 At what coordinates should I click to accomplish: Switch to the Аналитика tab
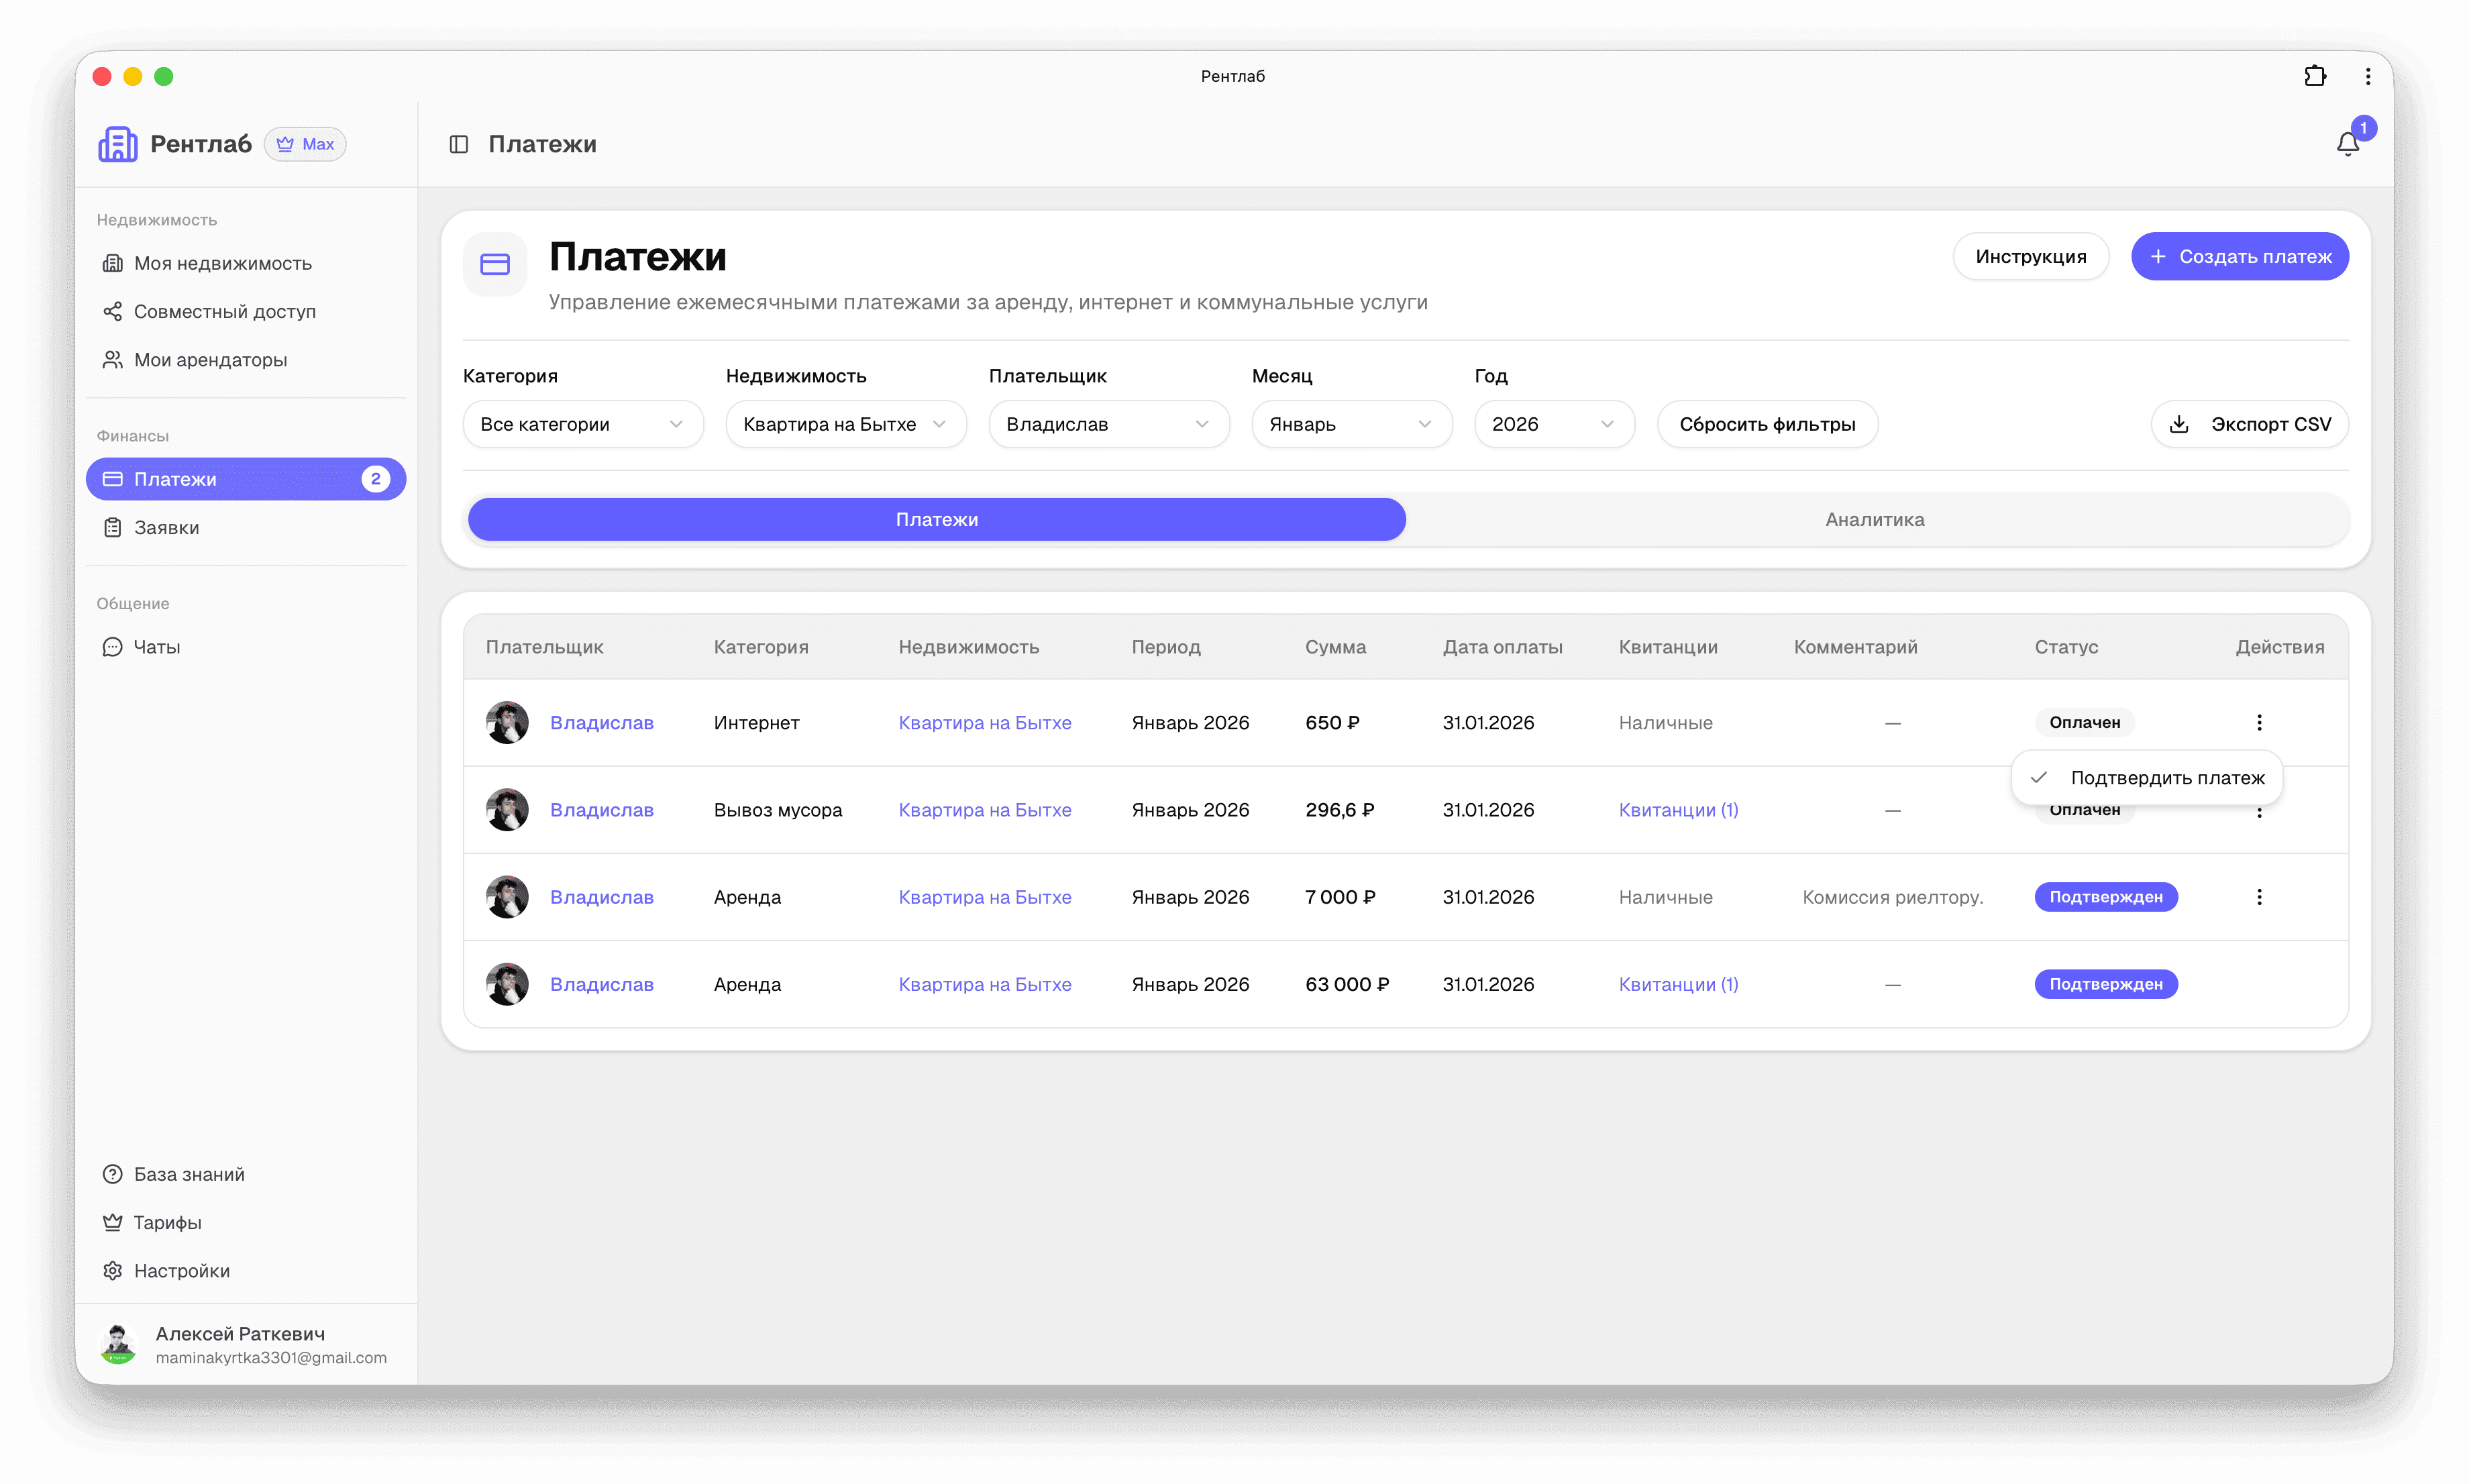(x=1874, y=519)
